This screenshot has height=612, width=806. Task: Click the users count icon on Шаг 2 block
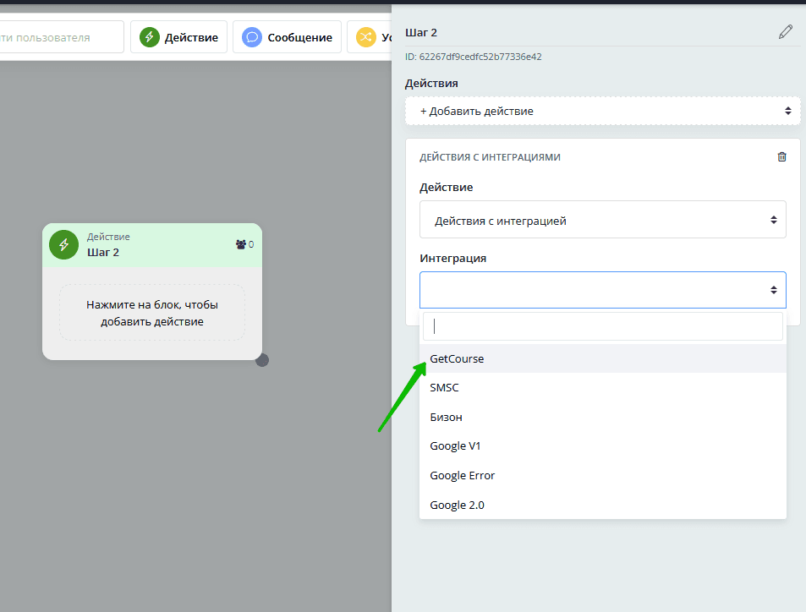pos(240,244)
